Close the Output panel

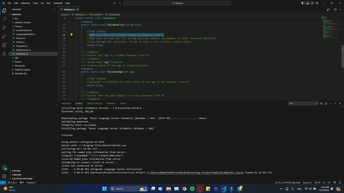click(340, 103)
